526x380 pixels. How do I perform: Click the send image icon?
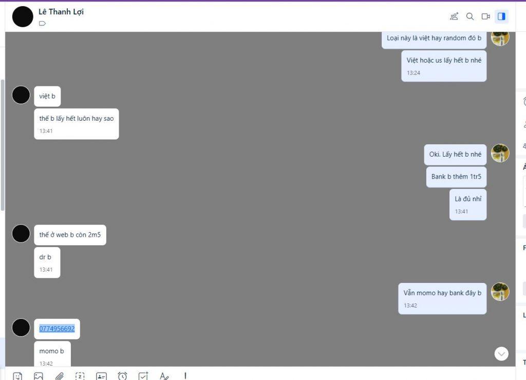point(39,376)
